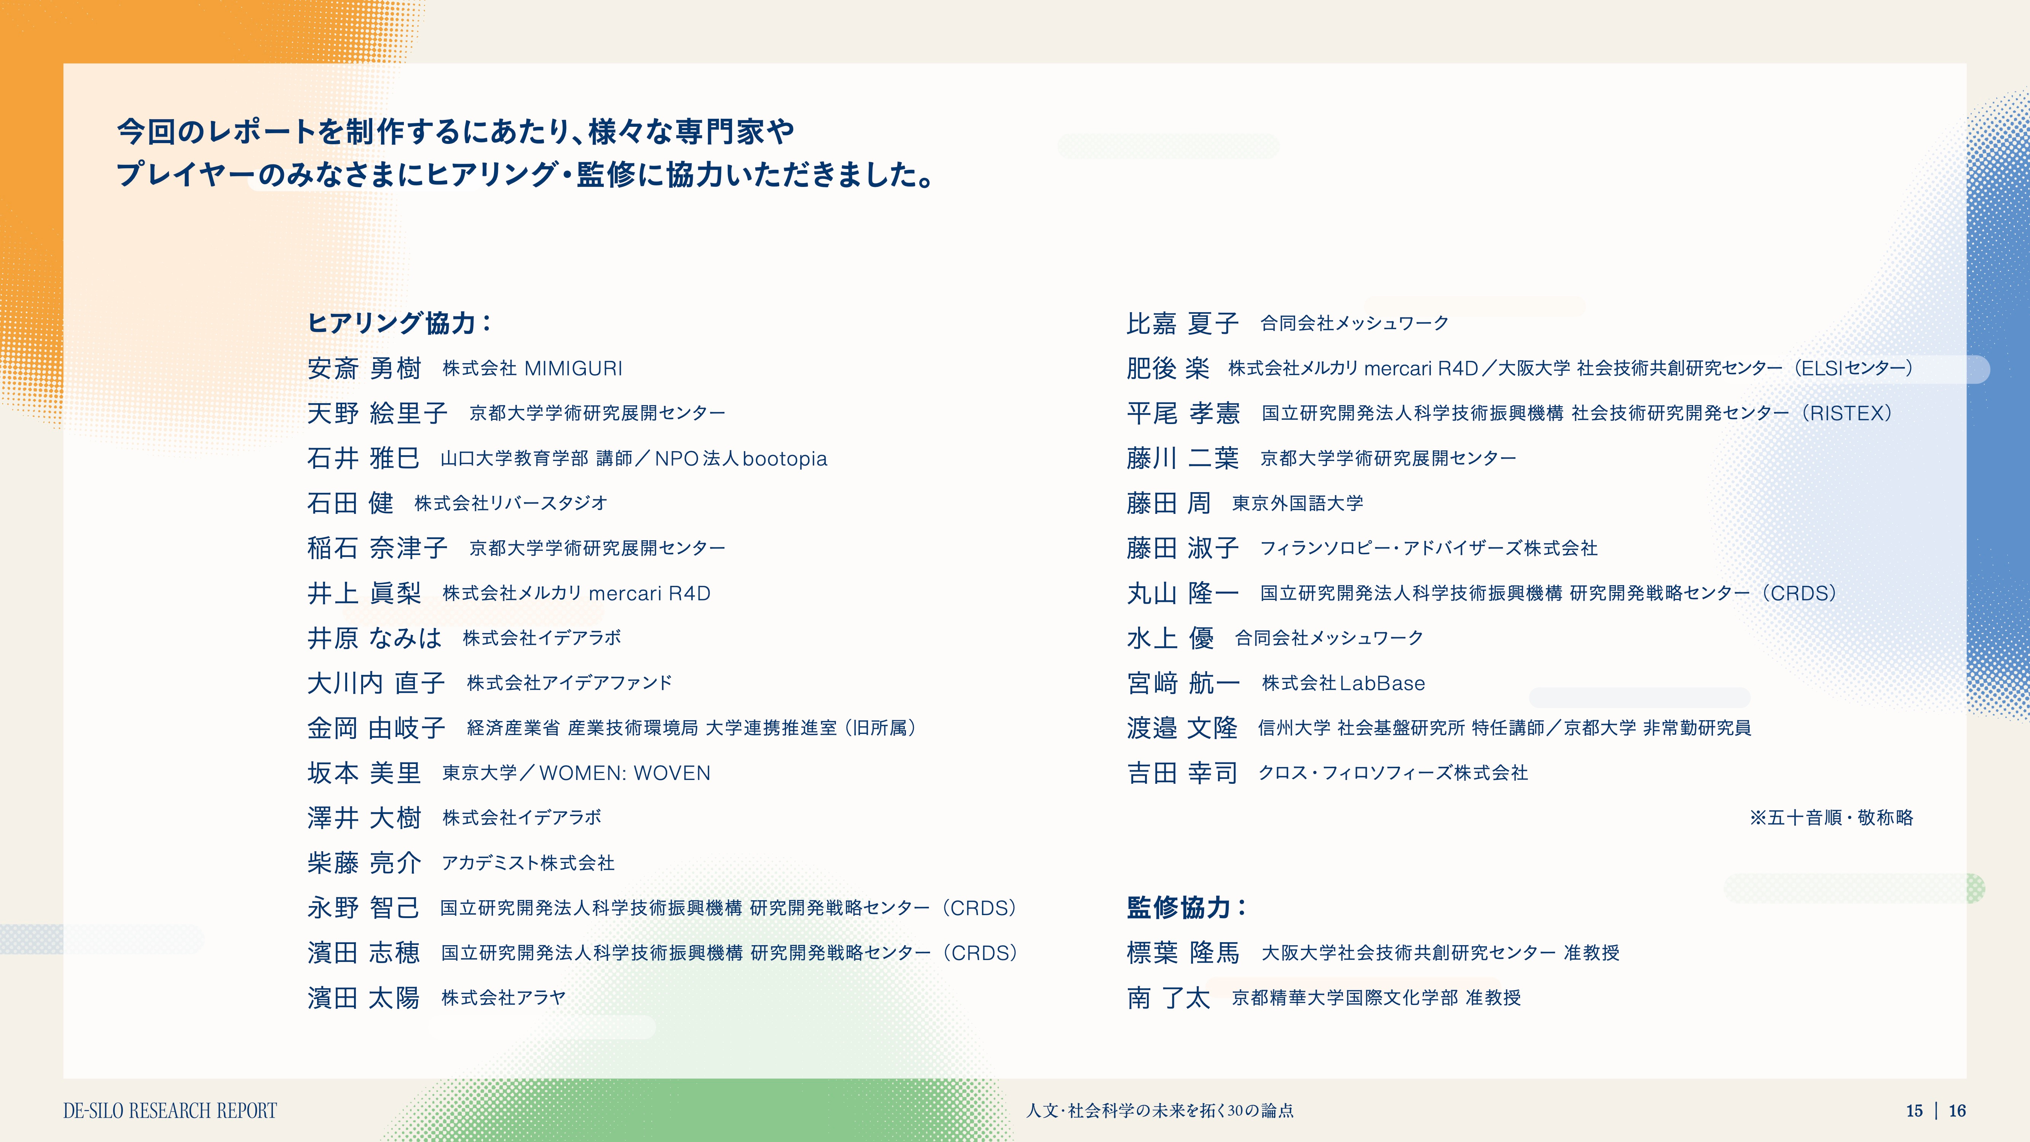This screenshot has width=2030, height=1142.
Task: Select the name 藤川 二葉
Action: click(x=1183, y=458)
